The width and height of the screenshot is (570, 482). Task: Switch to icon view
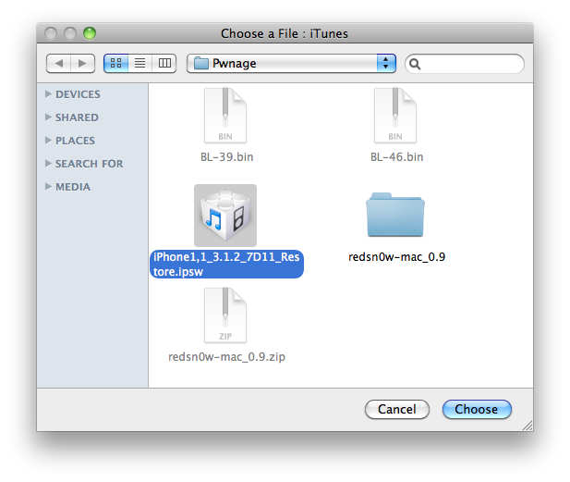tap(116, 63)
